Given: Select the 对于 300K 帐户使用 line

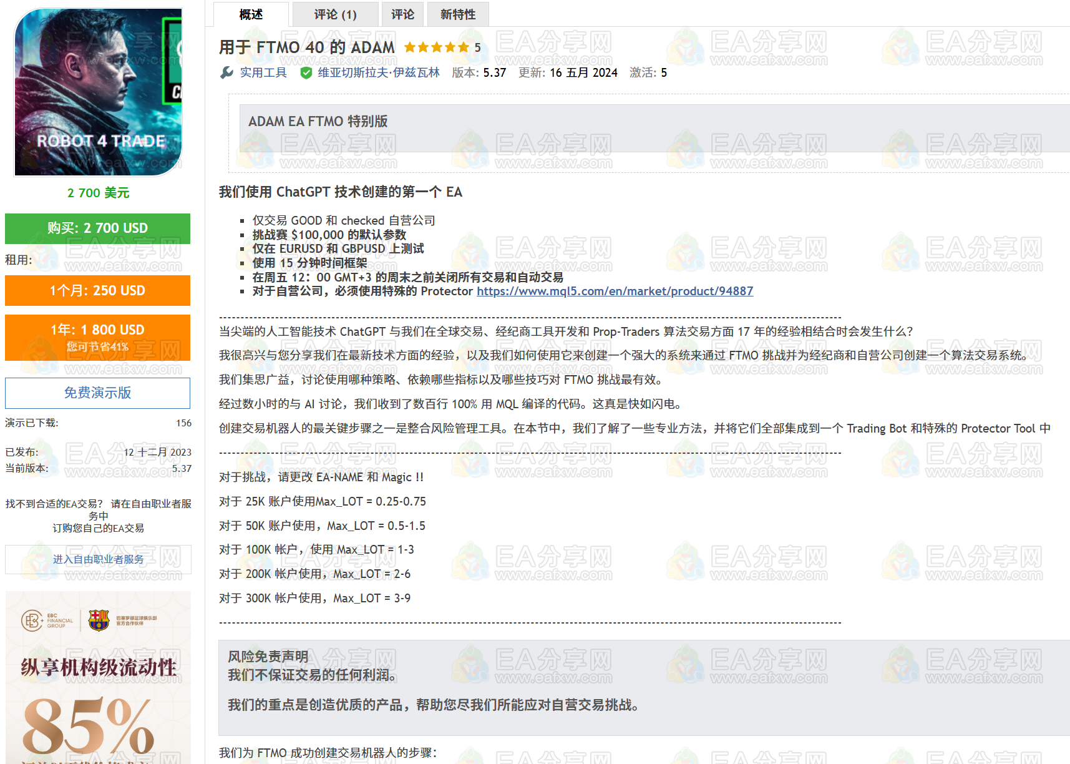Looking at the screenshot, I should [314, 599].
